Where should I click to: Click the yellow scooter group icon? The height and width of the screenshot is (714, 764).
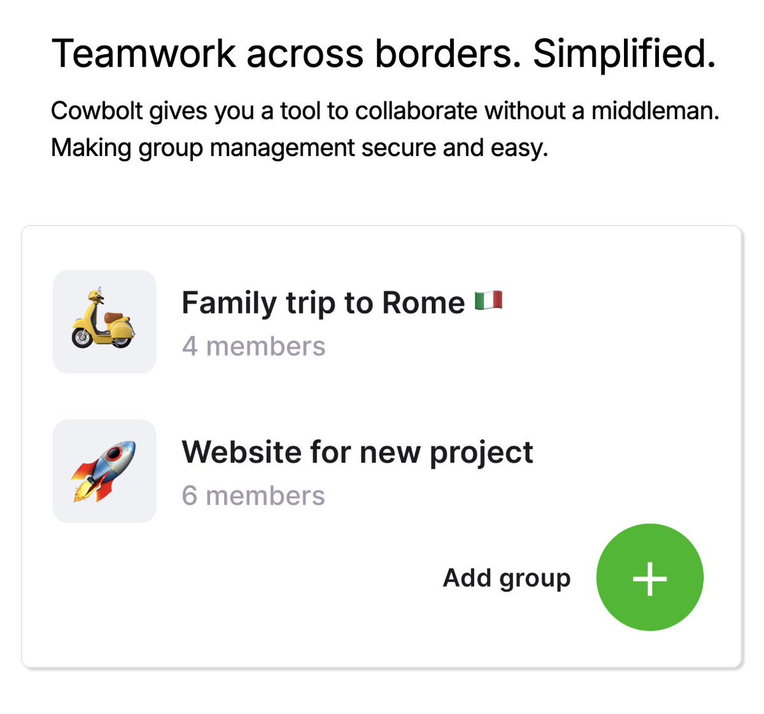pyautogui.click(x=104, y=322)
